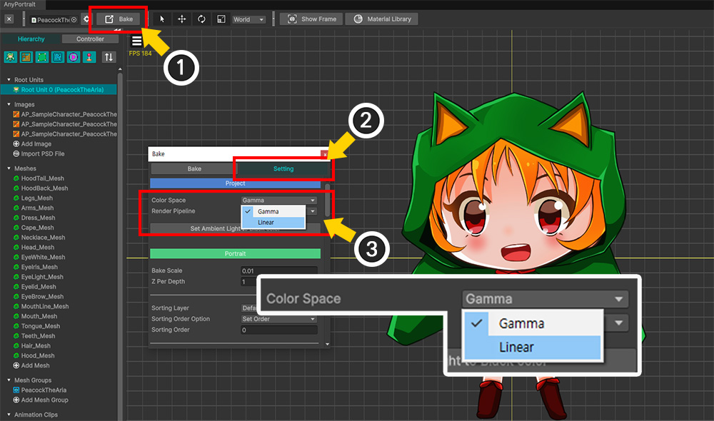This screenshot has width=714, height=421.
Task: Click the Add Mesh plus icon
Action: click(x=16, y=365)
